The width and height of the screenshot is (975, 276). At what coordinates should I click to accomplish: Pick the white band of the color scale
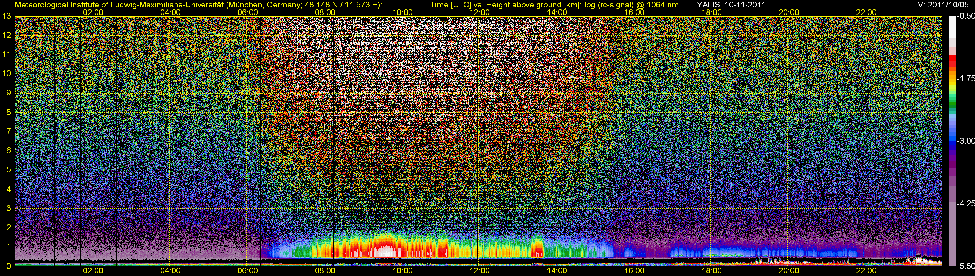point(952,27)
